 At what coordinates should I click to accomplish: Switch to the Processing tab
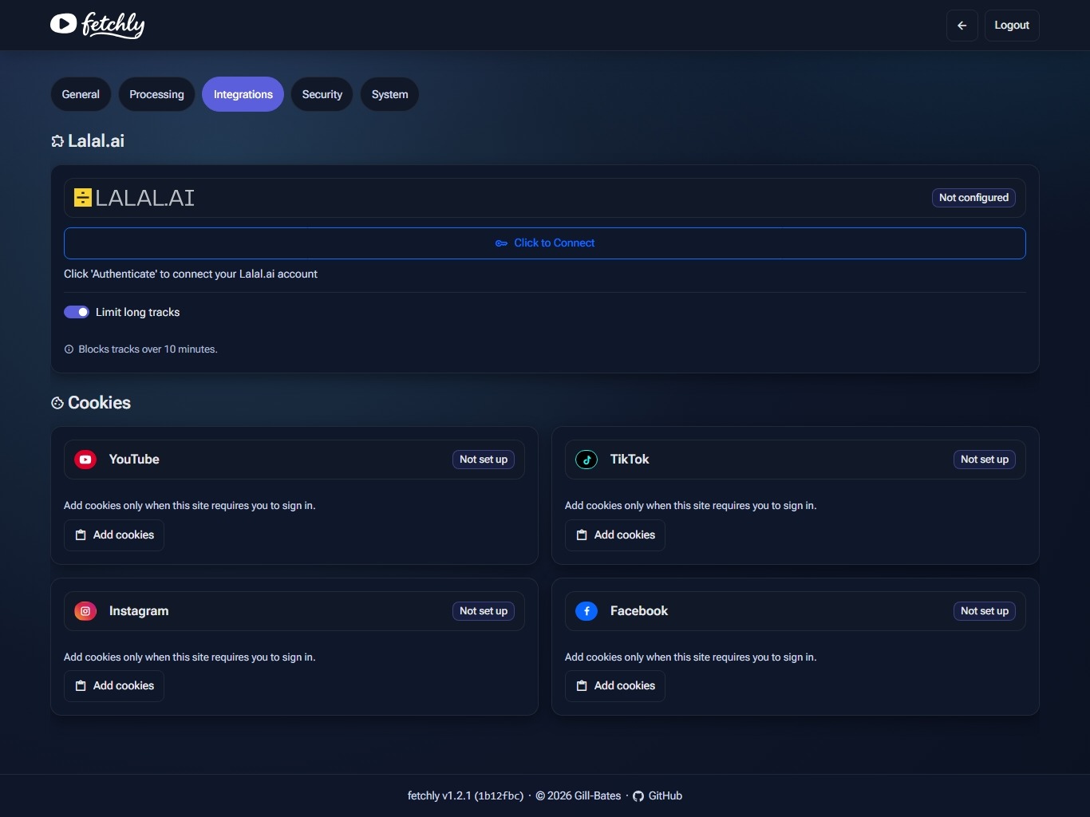[x=156, y=94]
